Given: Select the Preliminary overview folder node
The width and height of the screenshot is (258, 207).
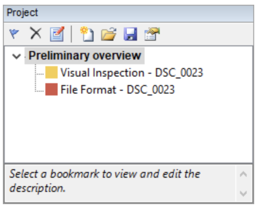Looking at the screenshot, I should 85,56.
